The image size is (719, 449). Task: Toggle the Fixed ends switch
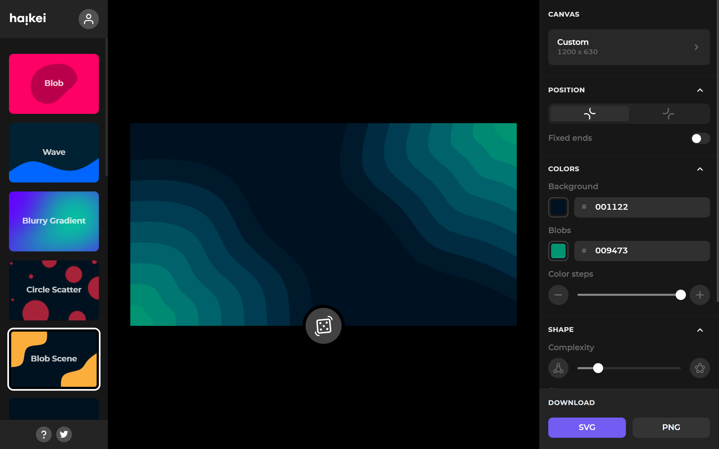click(700, 138)
